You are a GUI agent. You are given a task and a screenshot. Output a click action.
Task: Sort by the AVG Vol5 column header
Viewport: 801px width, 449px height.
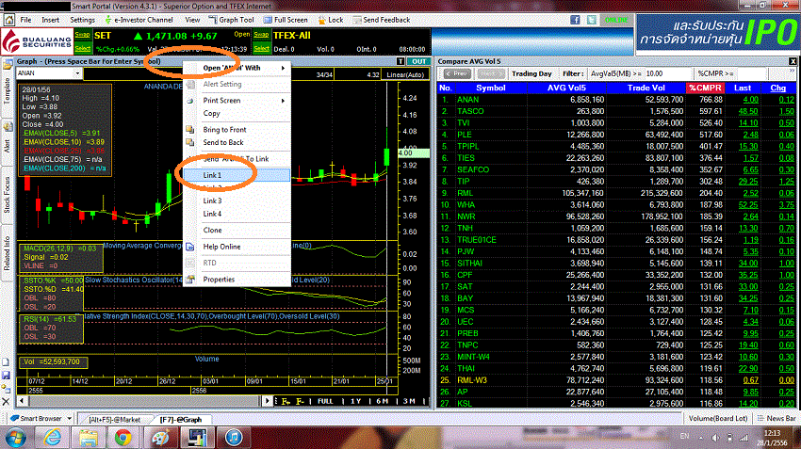tap(566, 88)
